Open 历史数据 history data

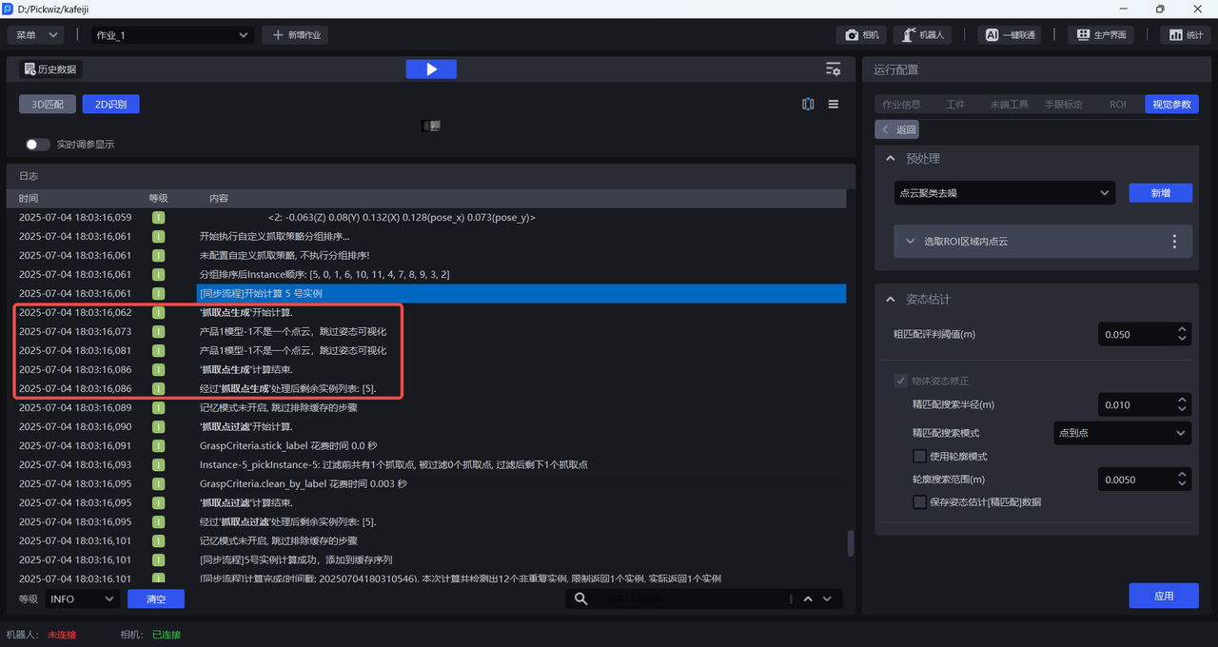coord(50,69)
